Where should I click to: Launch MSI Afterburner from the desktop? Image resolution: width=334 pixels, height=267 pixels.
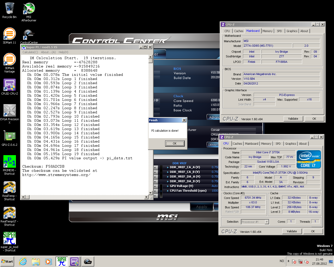coord(29,12)
